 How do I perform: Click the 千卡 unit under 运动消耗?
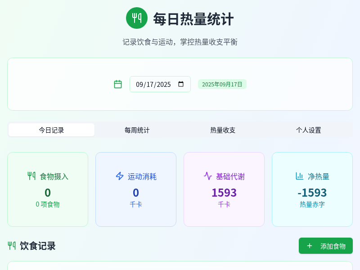click(136, 204)
